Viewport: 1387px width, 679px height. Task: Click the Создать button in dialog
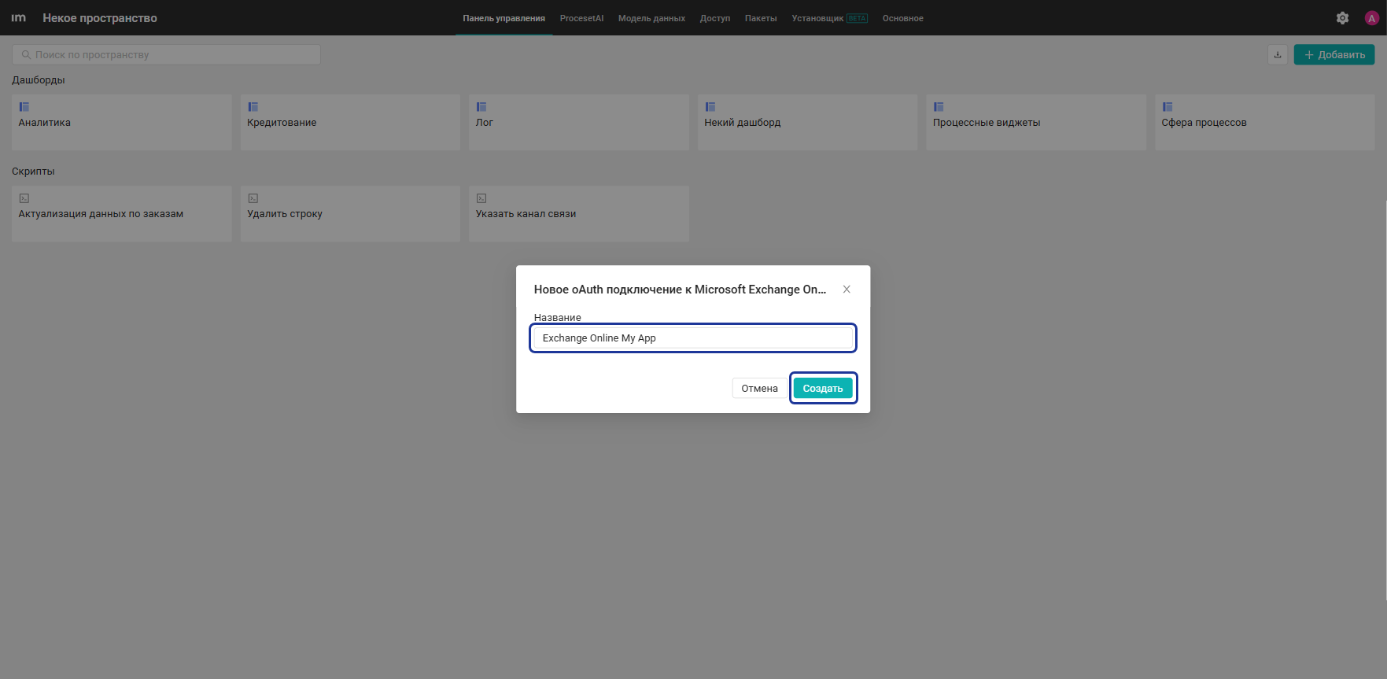[823, 388]
